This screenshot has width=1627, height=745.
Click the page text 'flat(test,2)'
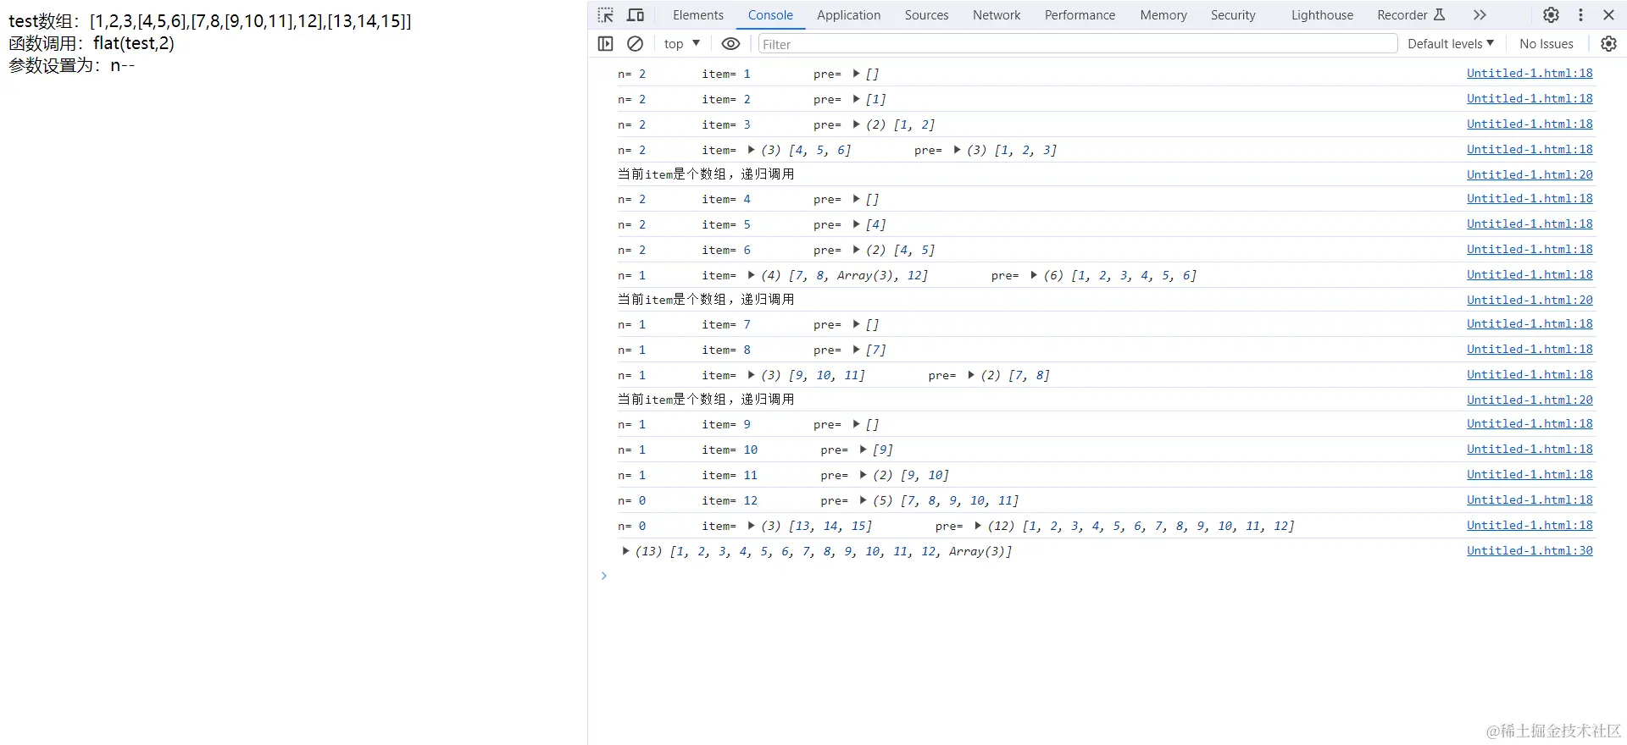134,43
